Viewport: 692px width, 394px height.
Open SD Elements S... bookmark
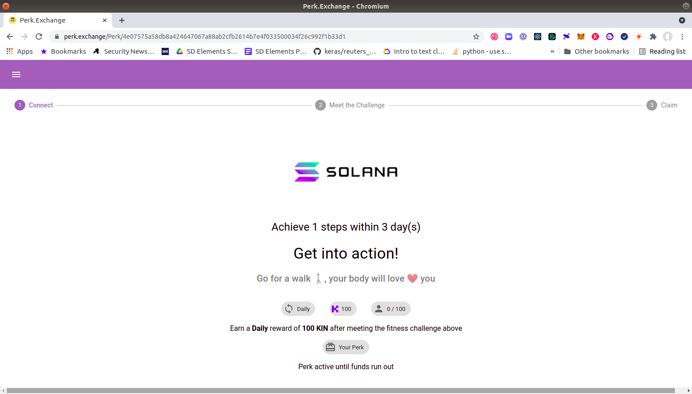207,51
